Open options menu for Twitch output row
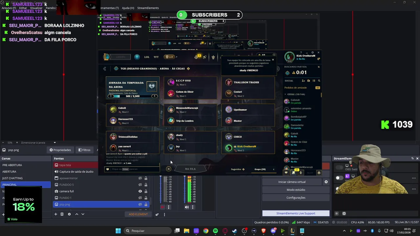420x236 pixels. click(414, 178)
